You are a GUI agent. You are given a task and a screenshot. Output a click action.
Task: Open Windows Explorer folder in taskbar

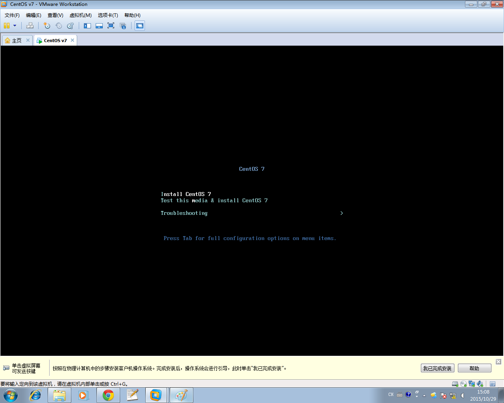(x=59, y=395)
